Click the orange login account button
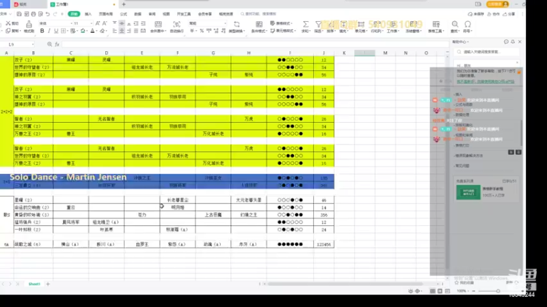Image resolution: width=547 pixels, height=307 pixels. pos(498,4)
